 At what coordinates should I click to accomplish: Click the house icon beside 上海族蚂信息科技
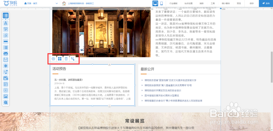64,3
